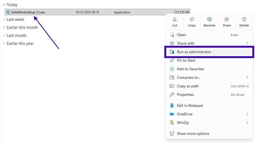Click the Last month group label
The width and height of the screenshot is (261, 145).
[17, 35]
